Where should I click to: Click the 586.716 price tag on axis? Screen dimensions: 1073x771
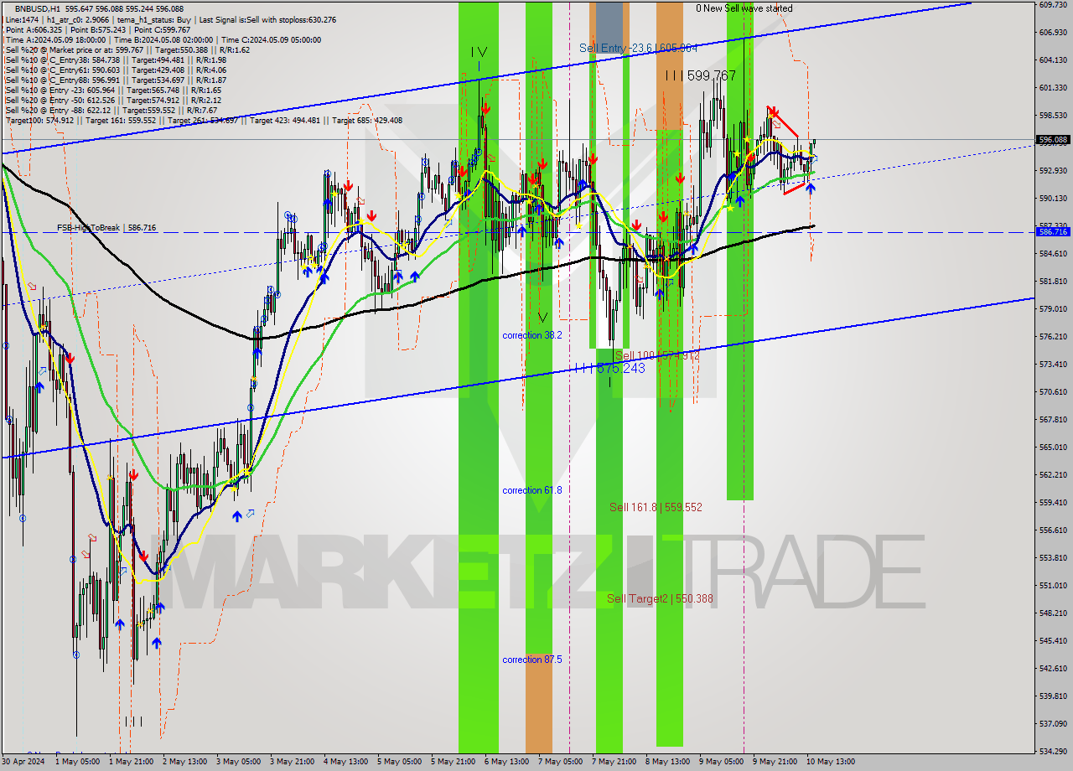tap(1053, 232)
